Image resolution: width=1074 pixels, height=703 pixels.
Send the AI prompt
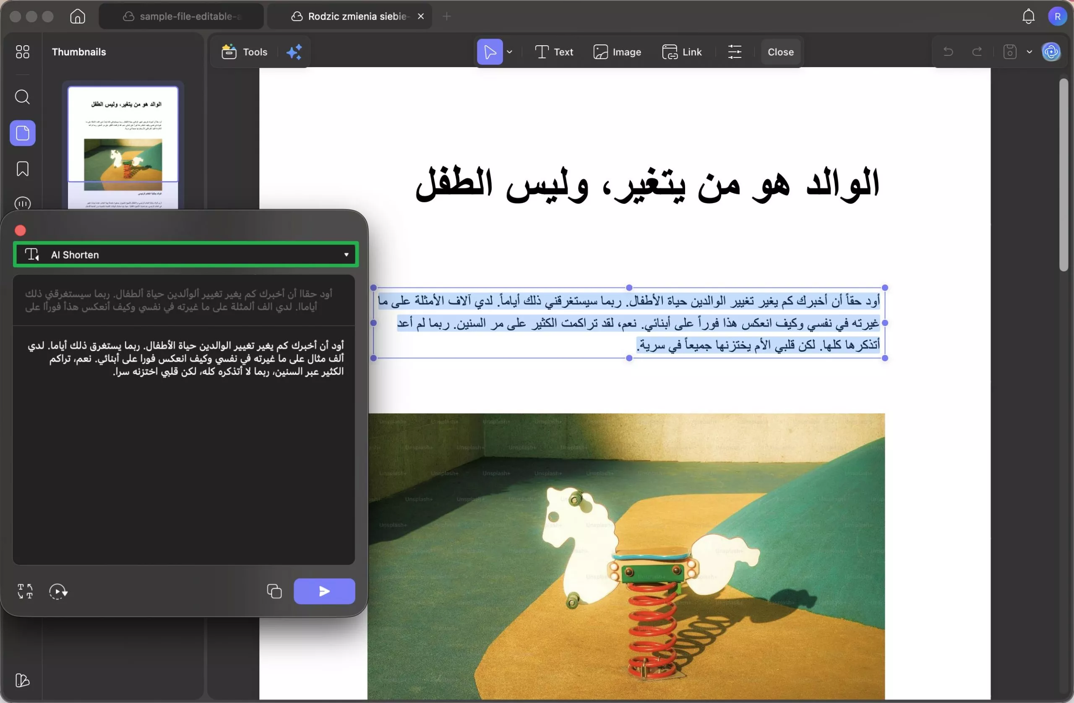[324, 591]
